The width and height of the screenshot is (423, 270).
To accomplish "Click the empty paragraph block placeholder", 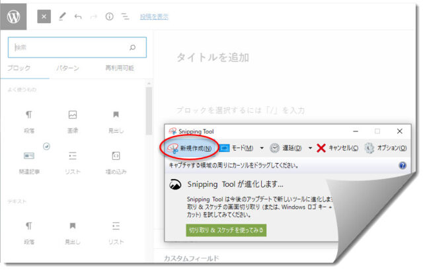I will (241, 110).
